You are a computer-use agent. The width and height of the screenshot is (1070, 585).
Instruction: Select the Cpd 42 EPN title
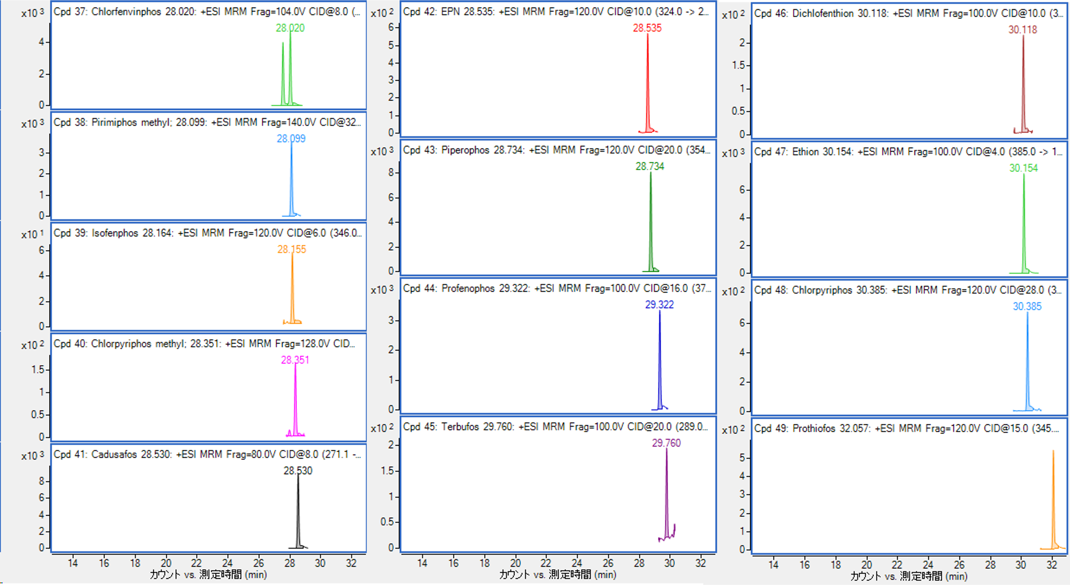tap(556, 12)
